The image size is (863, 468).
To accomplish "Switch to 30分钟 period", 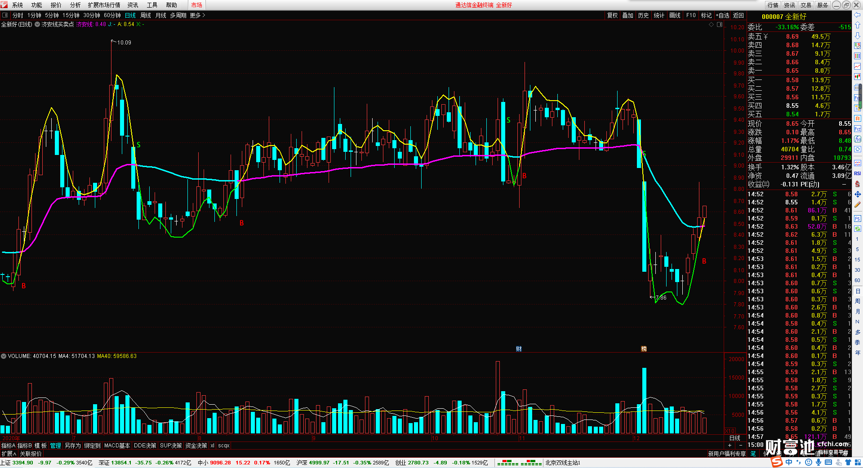I will click(x=92, y=15).
